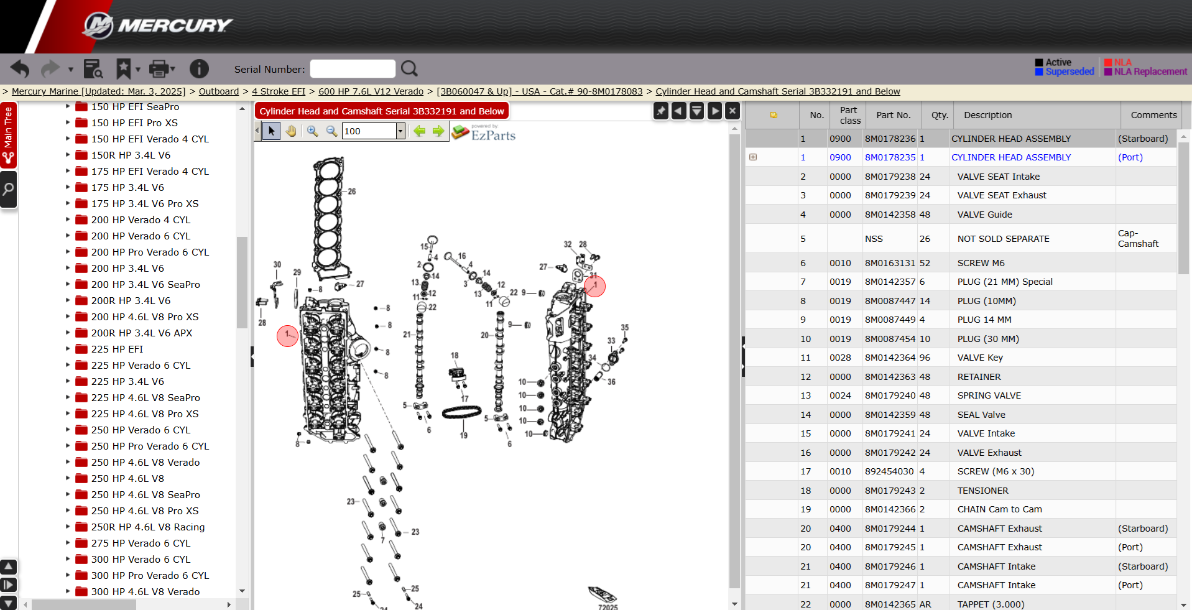This screenshot has width=1192, height=610.
Task: Click the TENSIONER description
Action: pyautogui.click(x=982, y=491)
